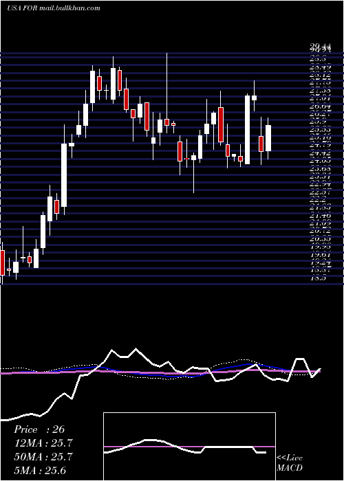Image resolution: width=344 pixels, height=481 pixels.
Task: Click the '<<Live MACD' label
Action: coord(290,463)
